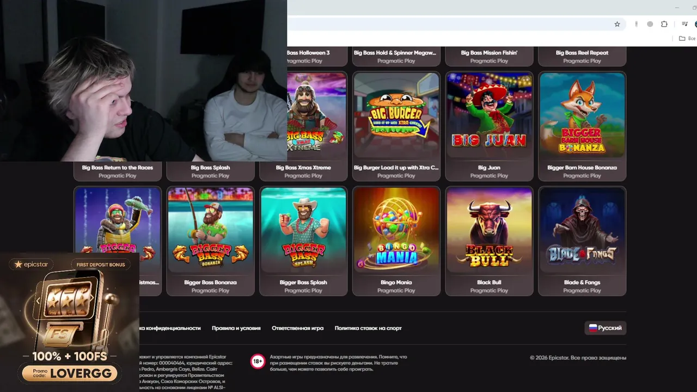Click the Bigger Bass Splash title text
This screenshot has width=697, height=392.
(303, 283)
